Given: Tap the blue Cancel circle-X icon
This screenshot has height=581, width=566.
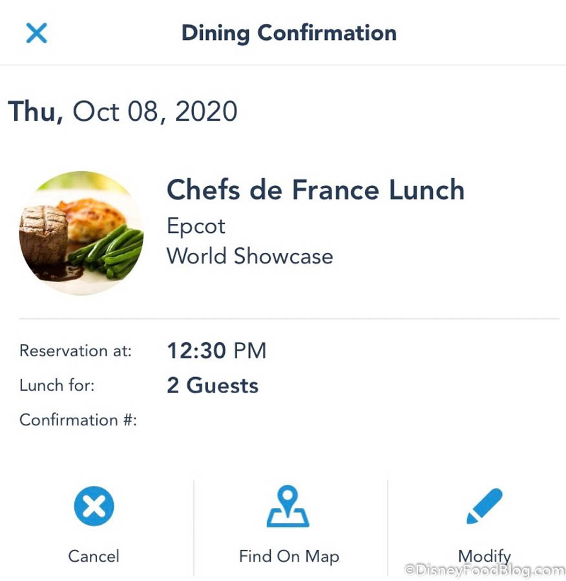Looking at the screenshot, I should 94,506.
